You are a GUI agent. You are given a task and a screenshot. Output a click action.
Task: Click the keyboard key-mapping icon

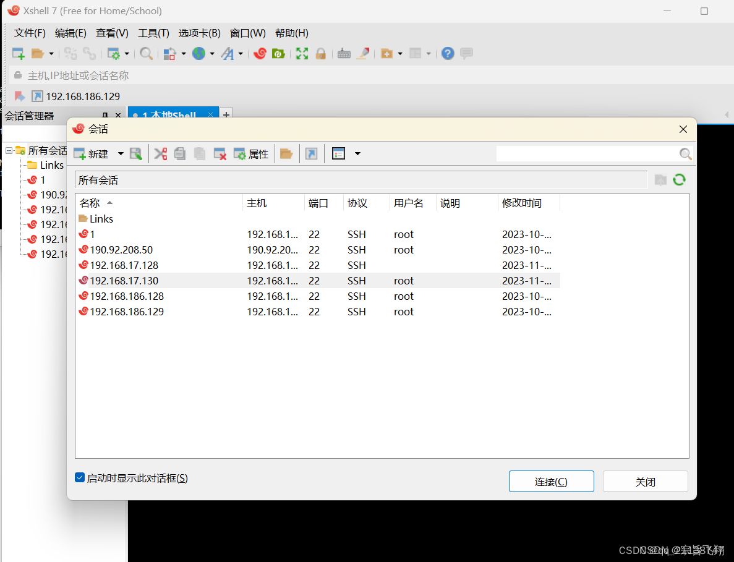[344, 53]
